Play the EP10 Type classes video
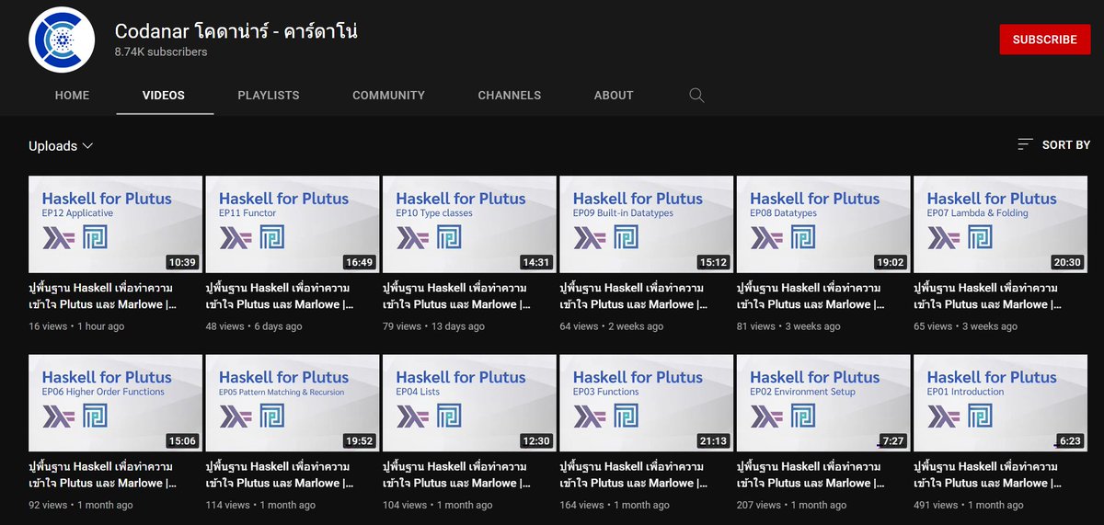Screen dimensions: 1104x525 click(x=469, y=224)
